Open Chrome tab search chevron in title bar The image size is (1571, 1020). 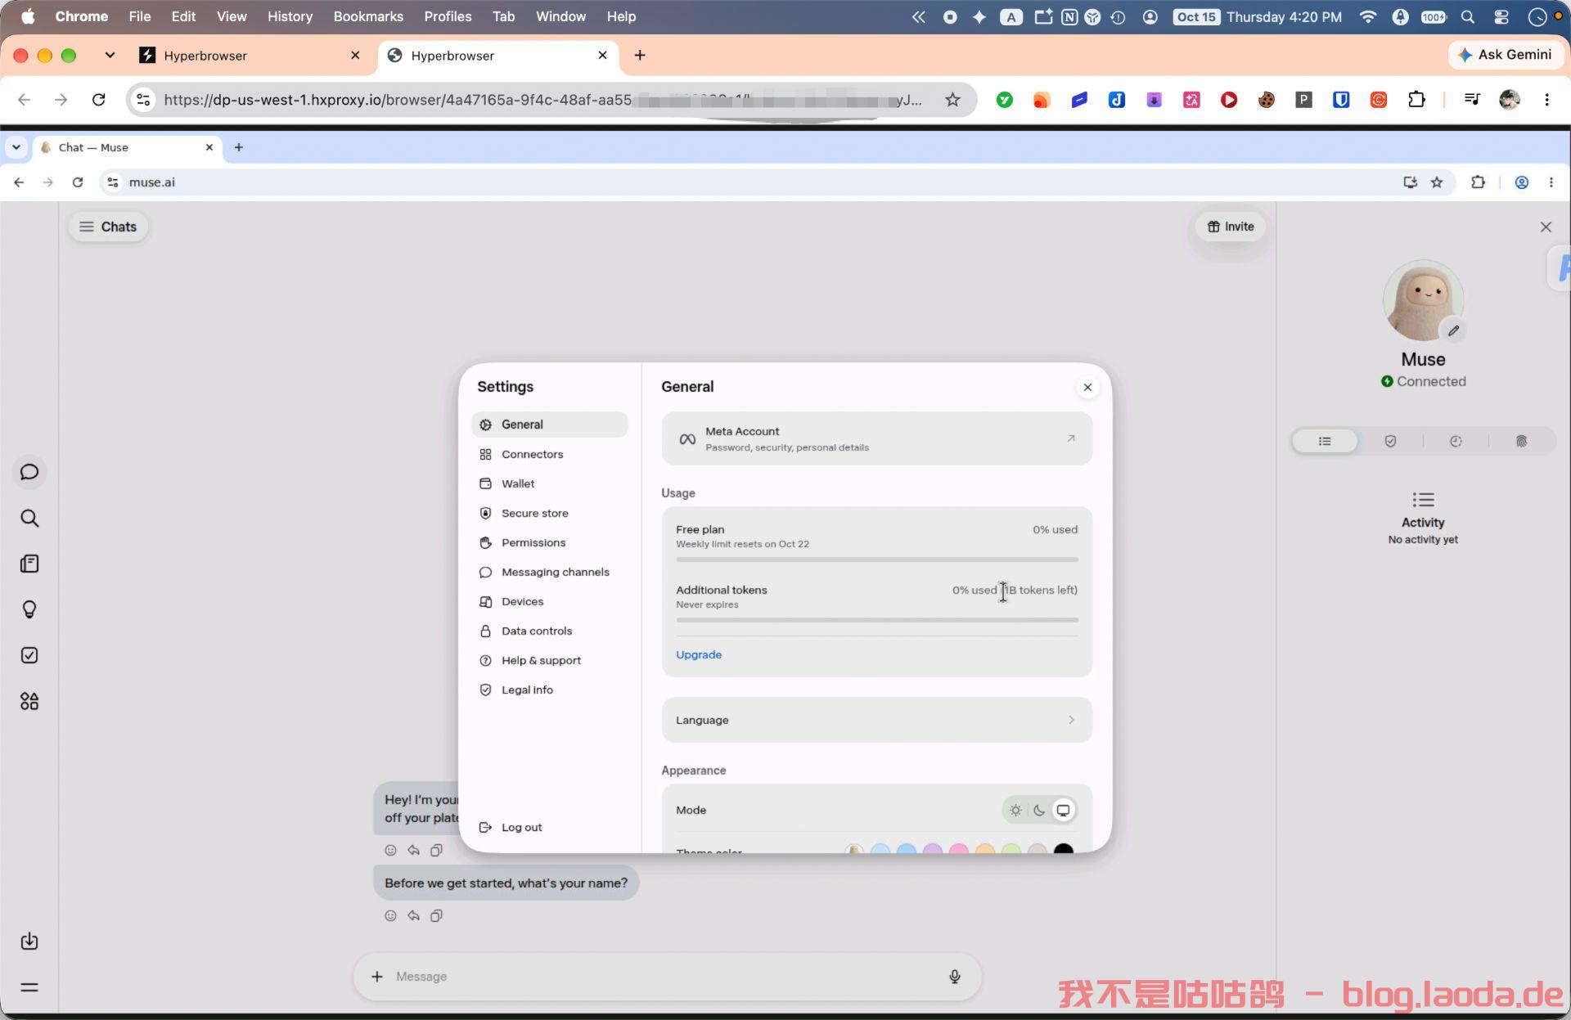coord(110,55)
